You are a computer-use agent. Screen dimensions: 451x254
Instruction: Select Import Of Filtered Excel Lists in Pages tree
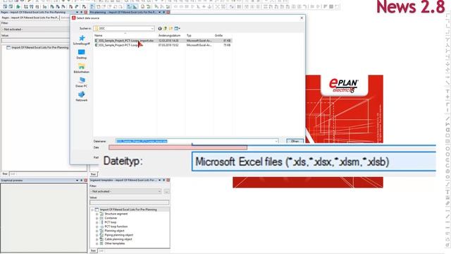39,47
